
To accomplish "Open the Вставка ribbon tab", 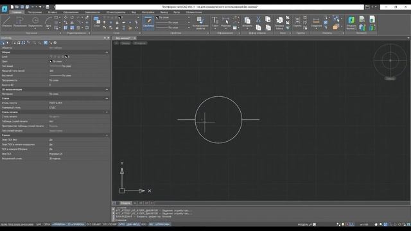I will pos(52,12).
